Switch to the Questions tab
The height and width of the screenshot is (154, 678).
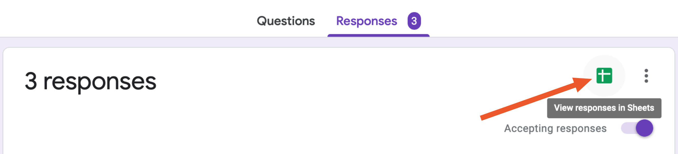(286, 21)
